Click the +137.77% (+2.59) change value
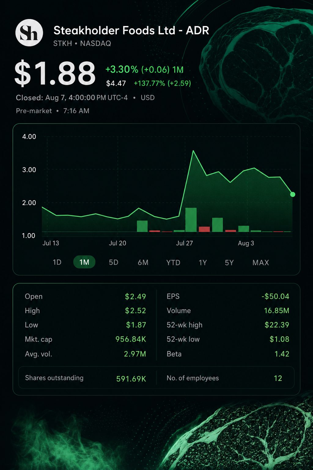This screenshot has height=470, width=313. point(162,83)
